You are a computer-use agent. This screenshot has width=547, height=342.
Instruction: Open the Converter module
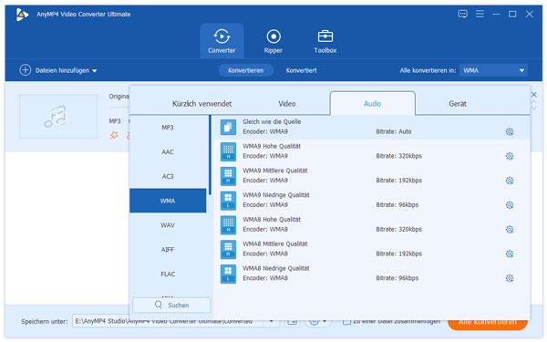(x=222, y=41)
